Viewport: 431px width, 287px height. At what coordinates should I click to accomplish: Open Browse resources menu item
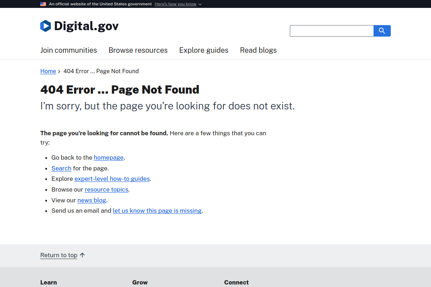138,50
